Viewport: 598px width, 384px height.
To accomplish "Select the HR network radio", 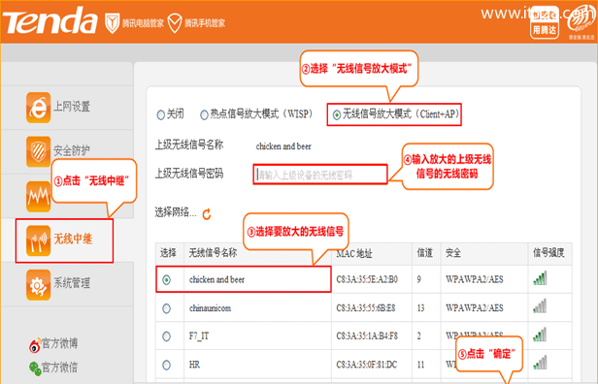I will pyautogui.click(x=166, y=365).
